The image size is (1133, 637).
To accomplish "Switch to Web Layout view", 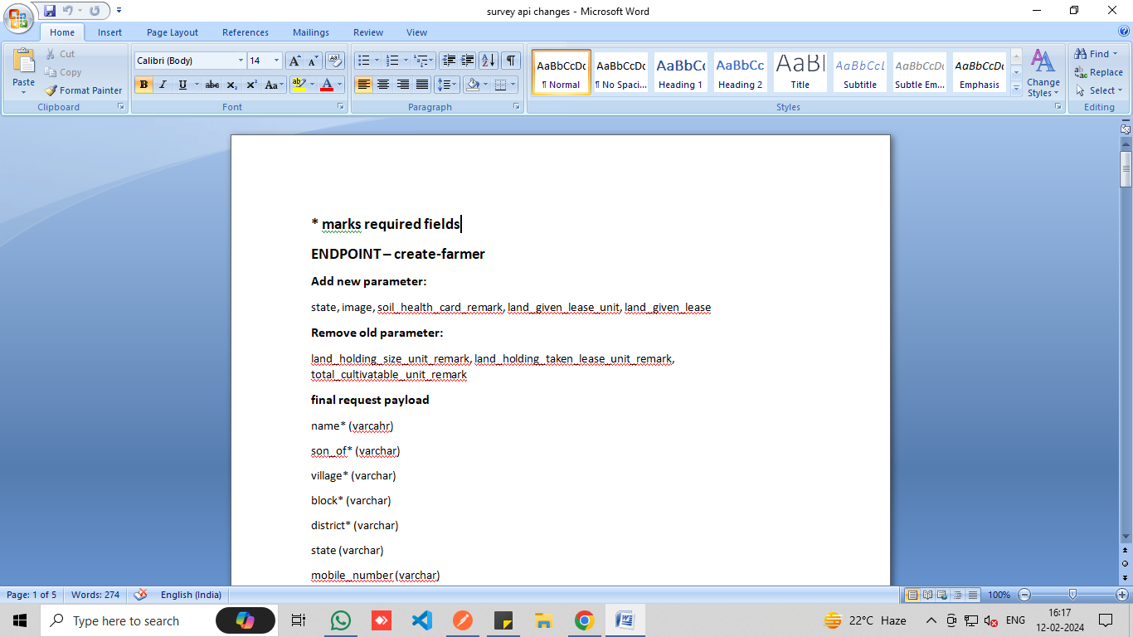I will 942,595.
